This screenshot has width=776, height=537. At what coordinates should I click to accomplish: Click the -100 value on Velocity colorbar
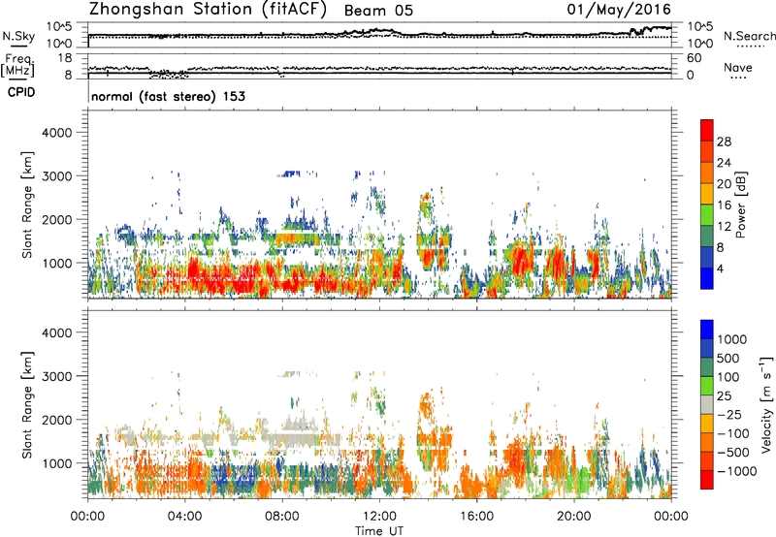(x=733, y=433)
